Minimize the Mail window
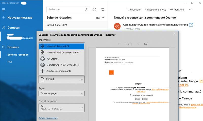This screenshot has width=203, height=121. pyautogui.click(x=185, y=3)
